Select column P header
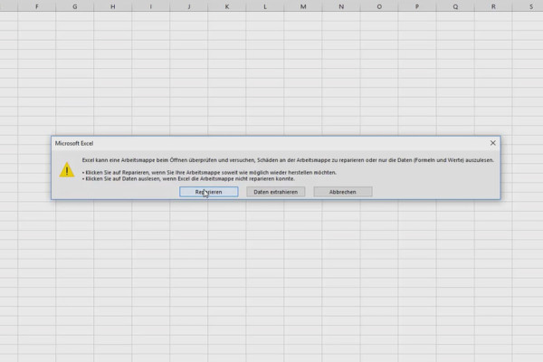This screenshot has height=362, width=543. click(x=417, y=6)
